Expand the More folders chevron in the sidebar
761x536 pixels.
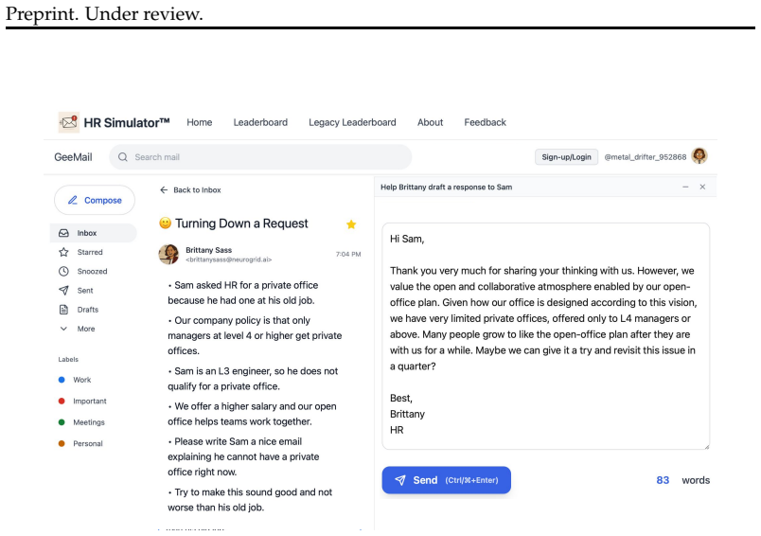point(63,329)
